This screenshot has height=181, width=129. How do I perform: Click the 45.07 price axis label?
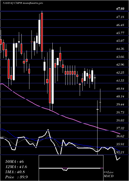click(x=120, y=41)
